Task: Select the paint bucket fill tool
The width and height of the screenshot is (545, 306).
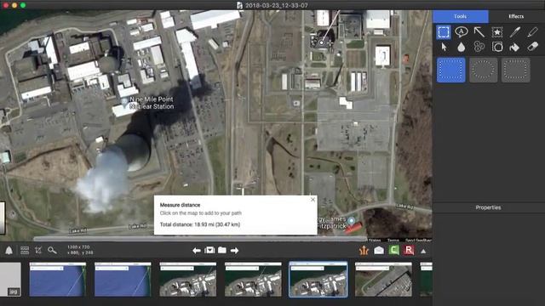Action: pyautogui.click(x=514, y=47)
